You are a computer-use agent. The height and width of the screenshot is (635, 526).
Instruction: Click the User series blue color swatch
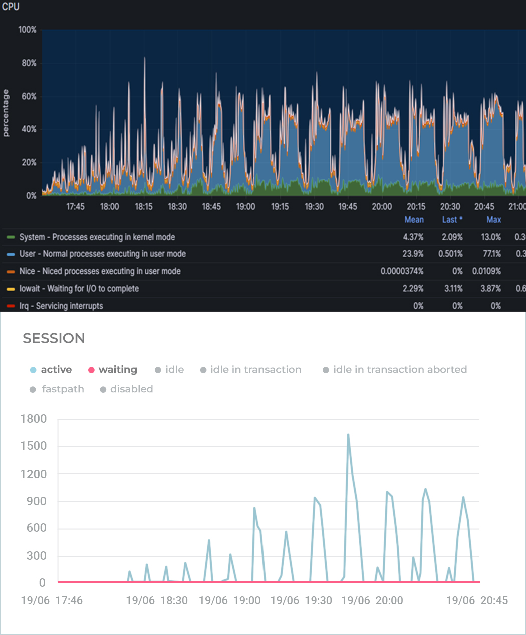pyautogui.click(x=11, y=254)
